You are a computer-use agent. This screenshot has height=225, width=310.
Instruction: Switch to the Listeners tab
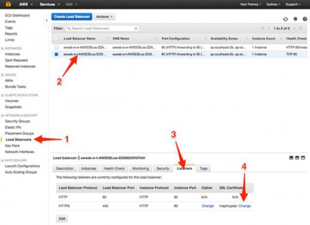click(184, 168)
